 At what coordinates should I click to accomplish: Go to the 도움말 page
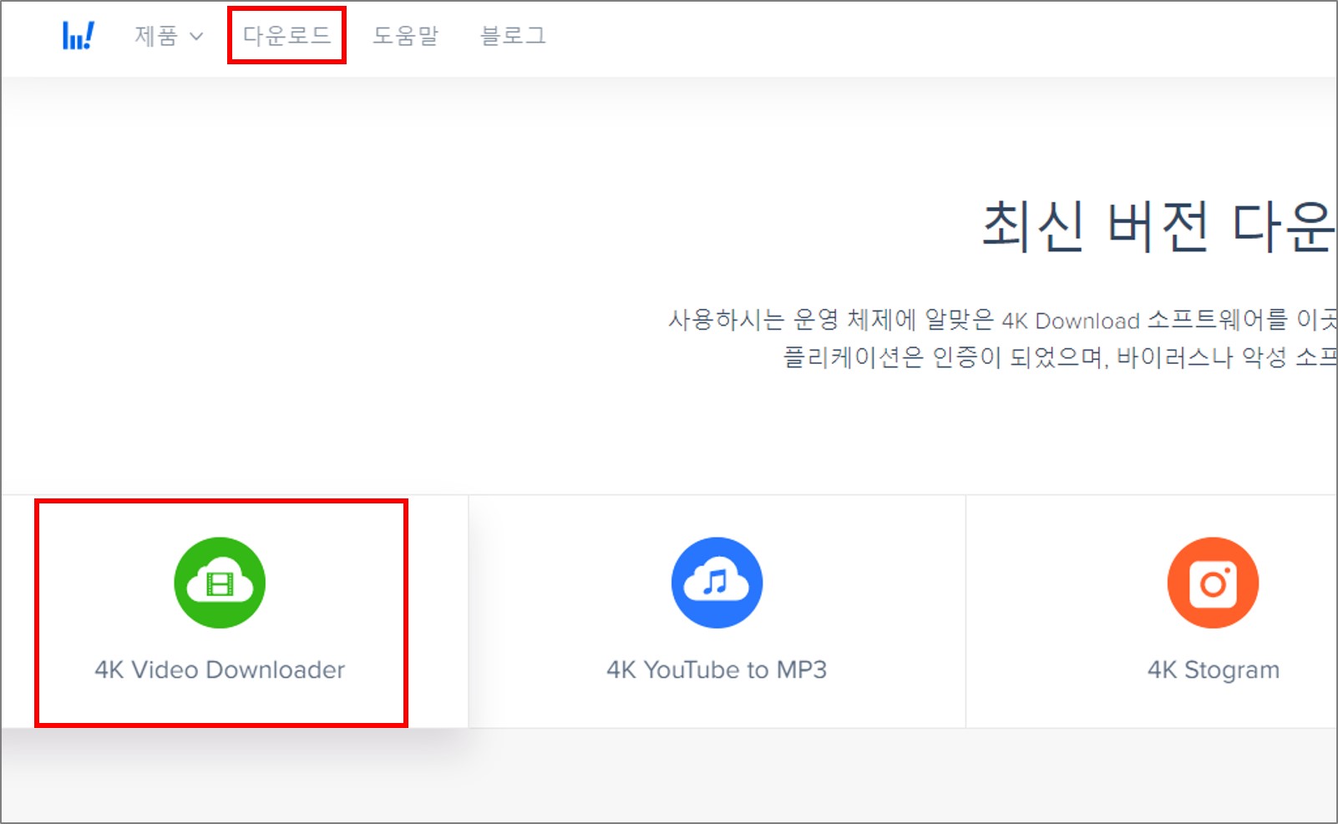(x=405, y=35)
